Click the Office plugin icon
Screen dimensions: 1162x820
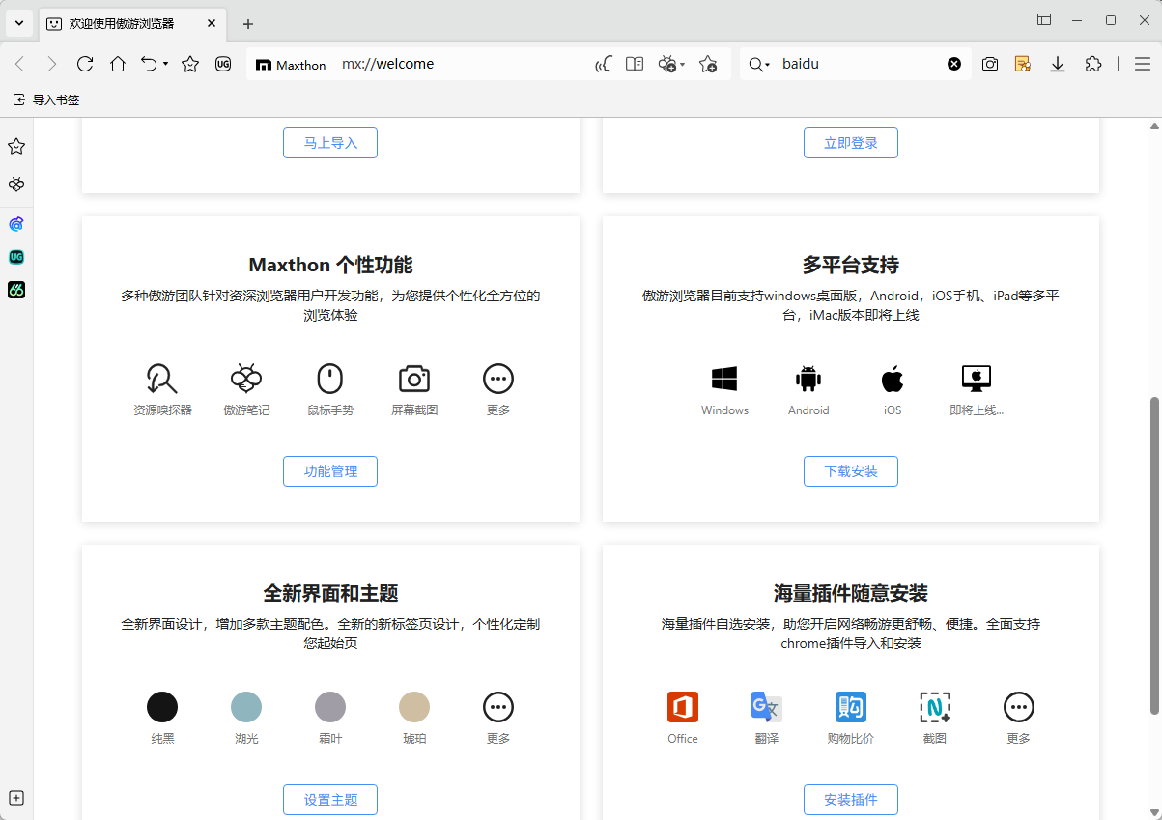coord(683,707)
